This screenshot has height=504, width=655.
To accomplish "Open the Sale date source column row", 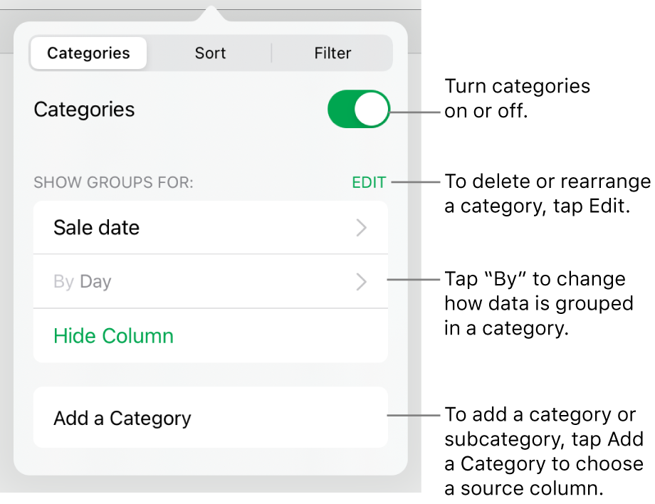I will coord(211,228).
